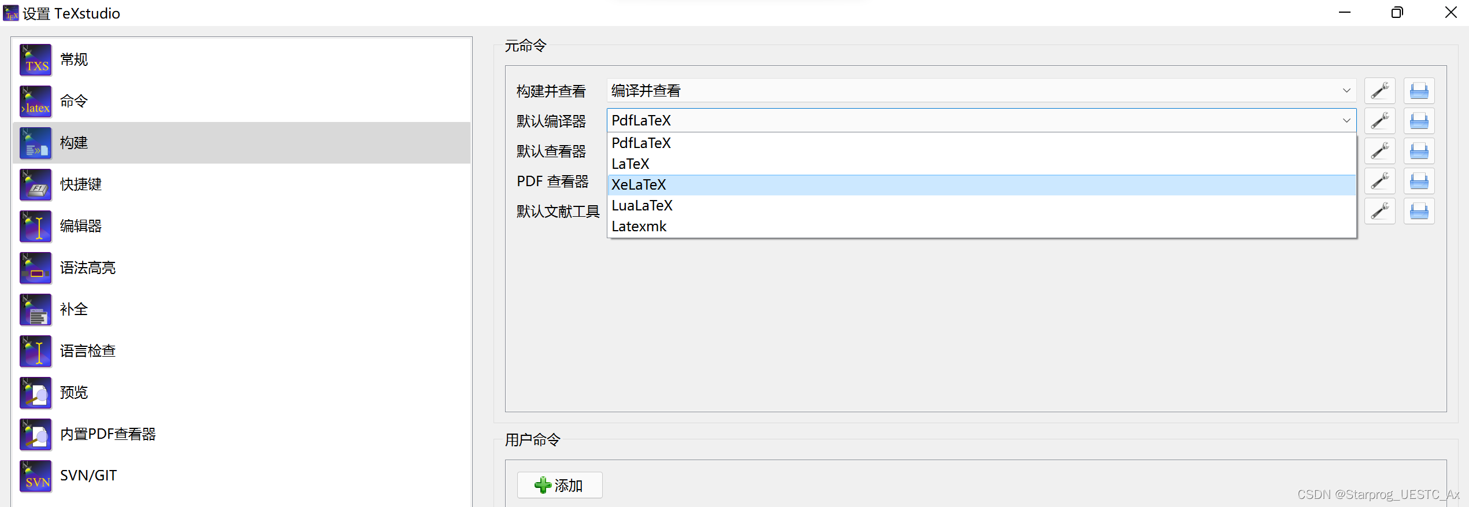This screenshot has height=507, width=1469.
Task: Select the 补全 category label
Action: coord(74,309)
